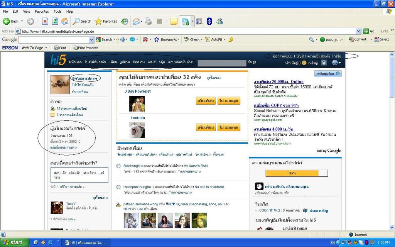Click the hi5 coin icon

click(x=304, y=63)
